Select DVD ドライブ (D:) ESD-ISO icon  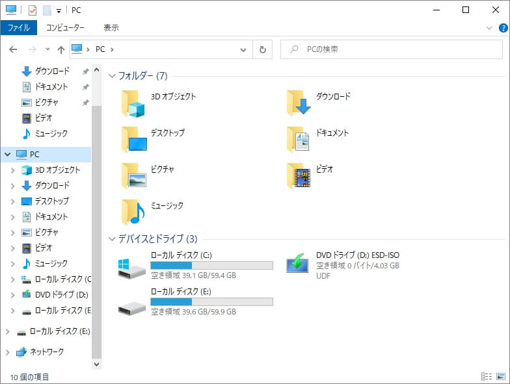297,264
